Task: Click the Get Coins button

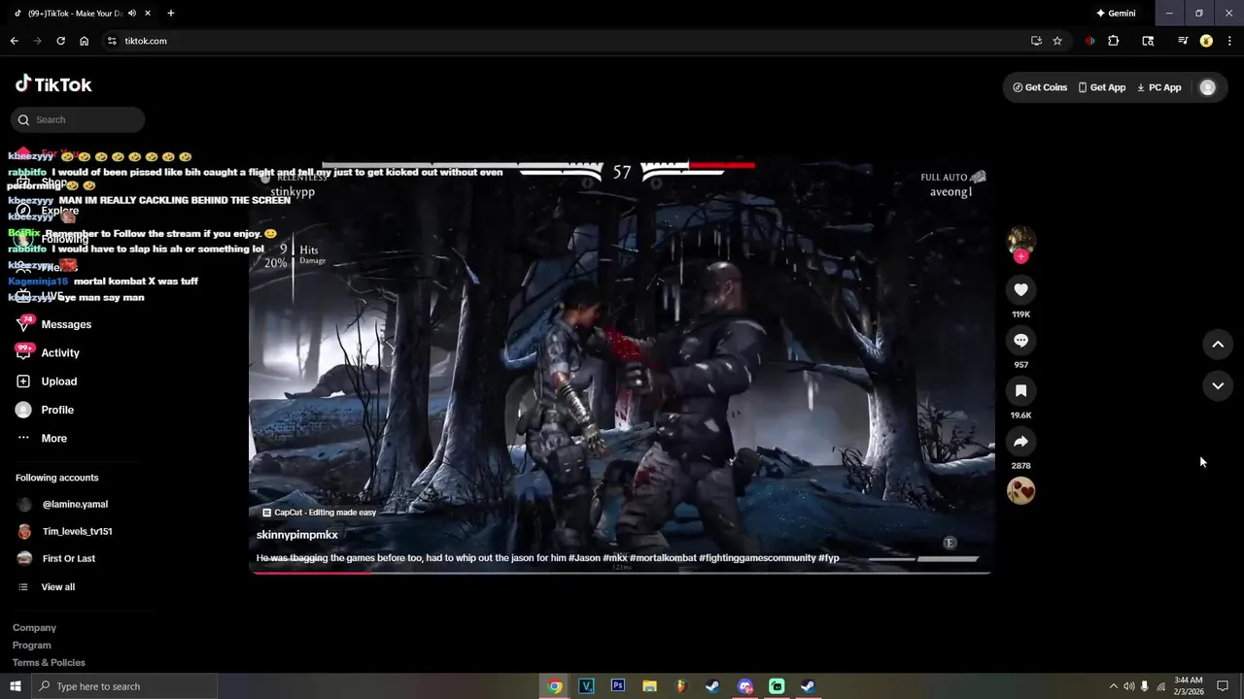Action: 1040,87
